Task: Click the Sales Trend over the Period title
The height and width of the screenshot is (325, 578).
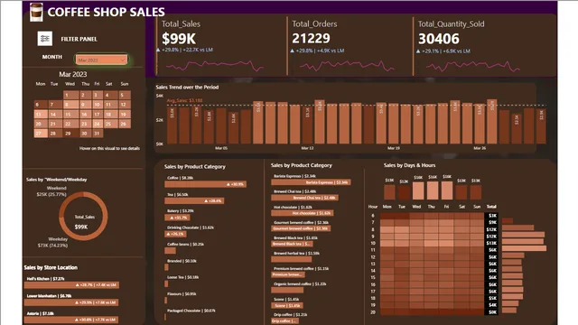Action: pos(187,88)
